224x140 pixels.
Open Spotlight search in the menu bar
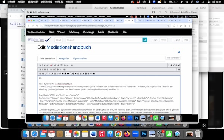tap(187, 2)
